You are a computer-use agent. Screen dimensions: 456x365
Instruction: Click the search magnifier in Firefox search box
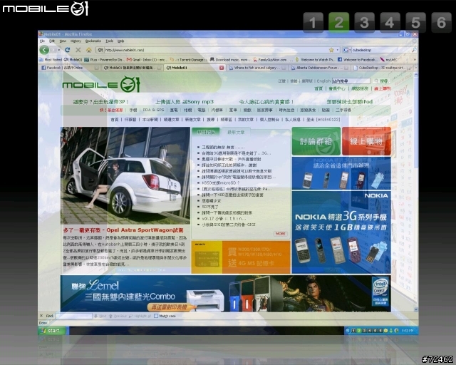(414, 50)
